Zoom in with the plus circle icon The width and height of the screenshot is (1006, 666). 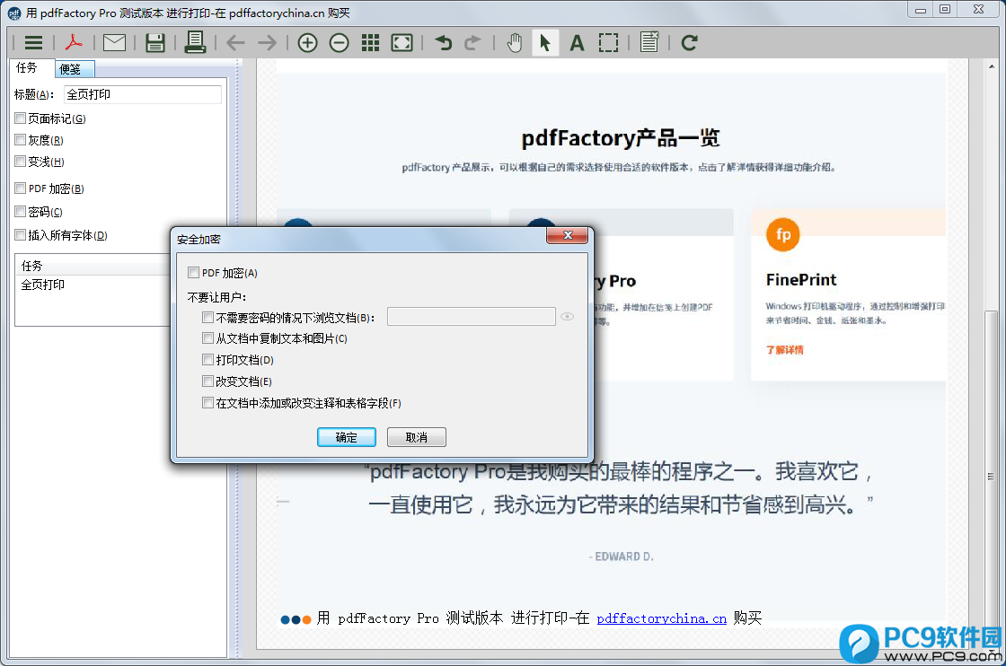[x=307, y=43]
